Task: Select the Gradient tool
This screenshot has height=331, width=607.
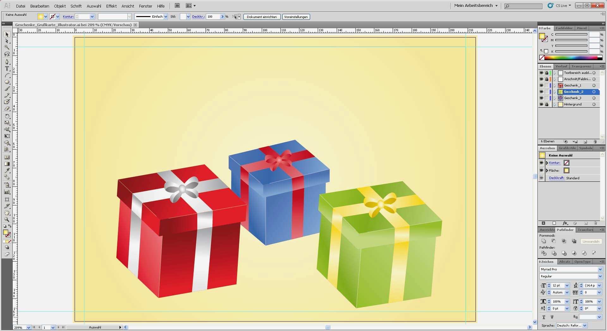Action: click(7, 164)
